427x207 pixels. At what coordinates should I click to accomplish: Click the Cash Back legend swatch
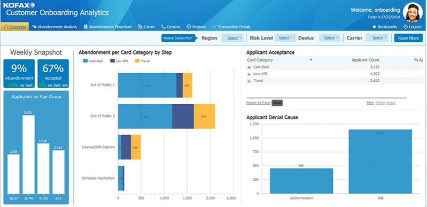coord(85,61)
